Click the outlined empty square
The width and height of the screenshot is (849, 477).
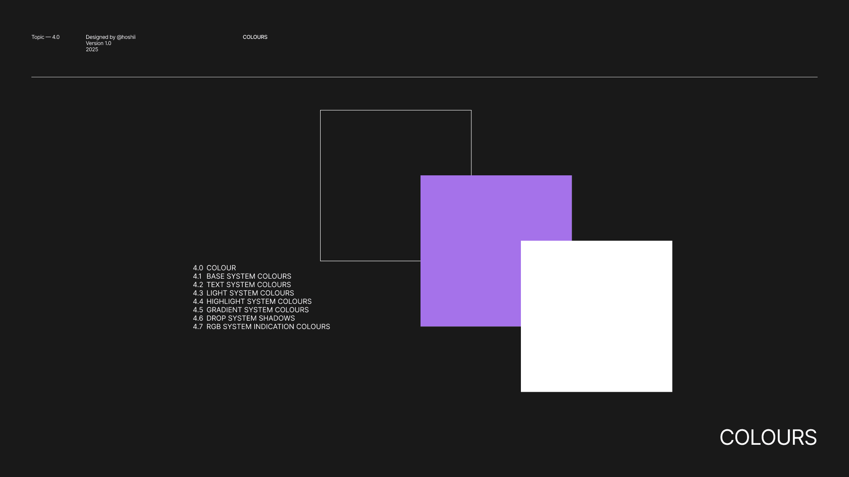point(370,185)
